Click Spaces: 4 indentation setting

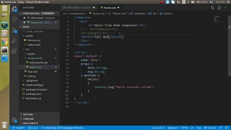coord(173,128)
